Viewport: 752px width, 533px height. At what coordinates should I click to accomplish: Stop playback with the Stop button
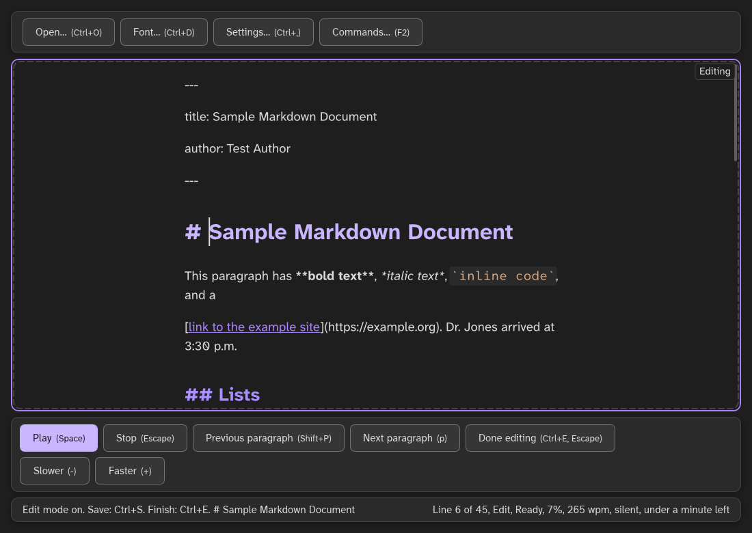point(145,438)
